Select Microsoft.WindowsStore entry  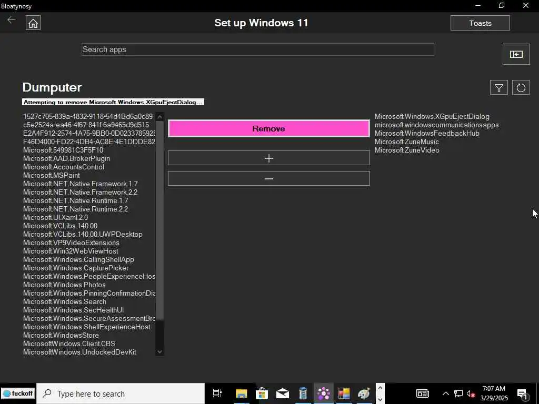click(61, 335)
